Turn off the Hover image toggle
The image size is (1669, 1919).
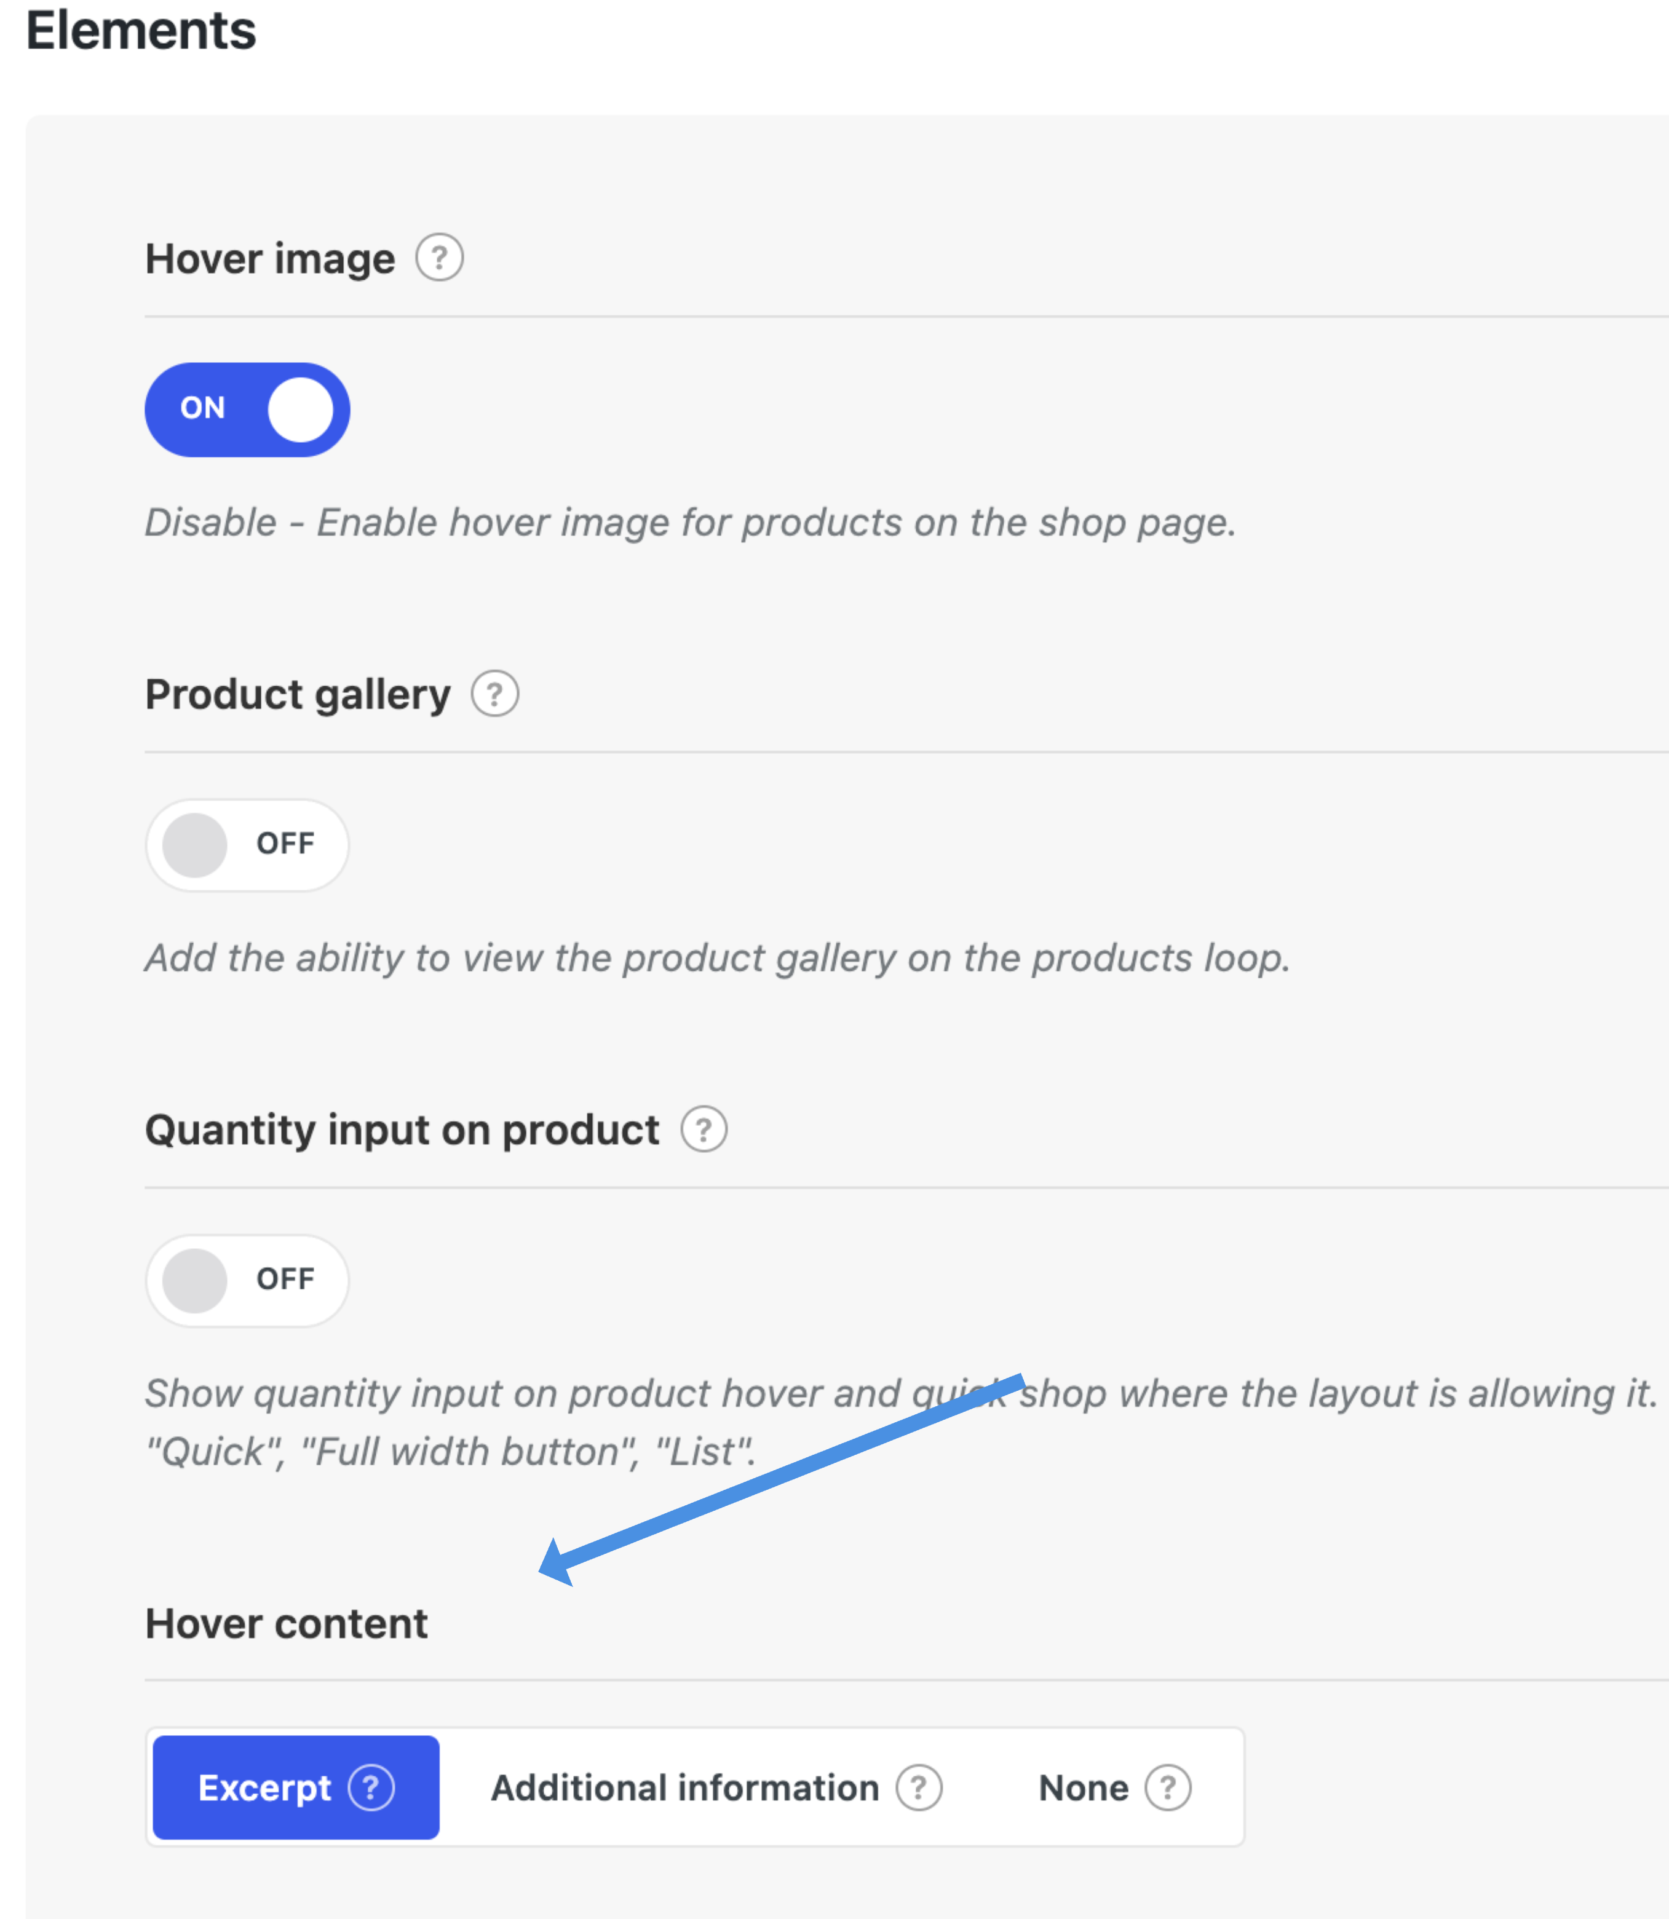[247, 409]
